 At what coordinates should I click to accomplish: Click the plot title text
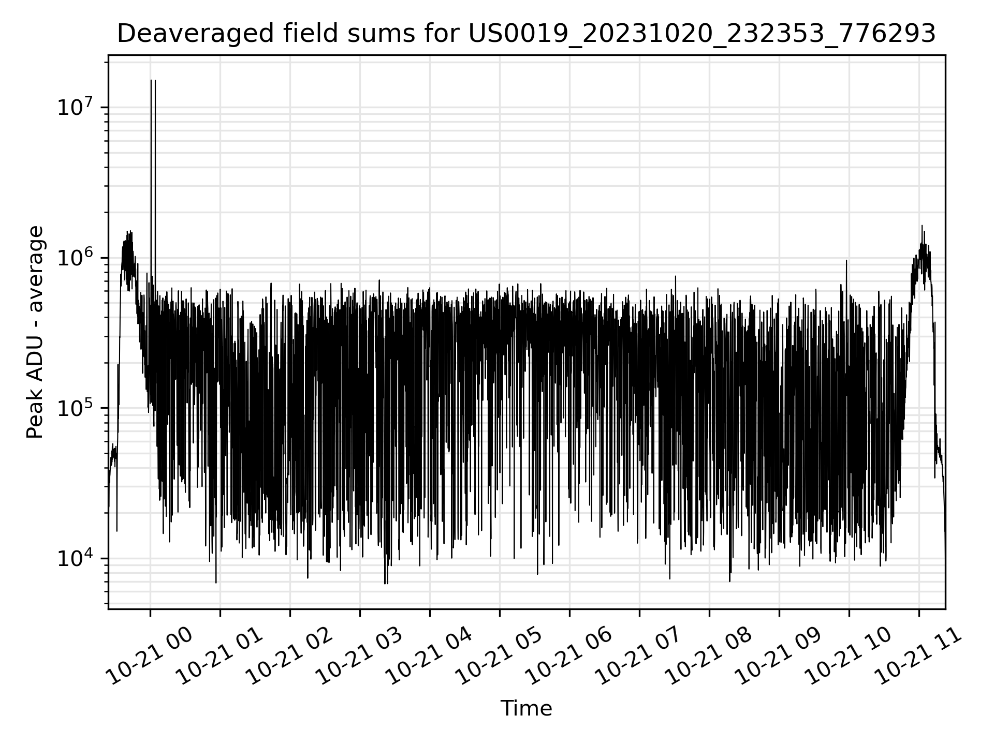click(527, 34)
